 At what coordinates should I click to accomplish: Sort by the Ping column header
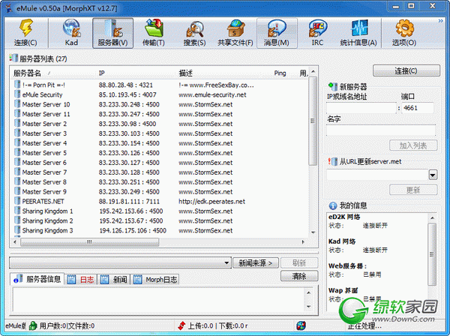click(x=280, y=73)
